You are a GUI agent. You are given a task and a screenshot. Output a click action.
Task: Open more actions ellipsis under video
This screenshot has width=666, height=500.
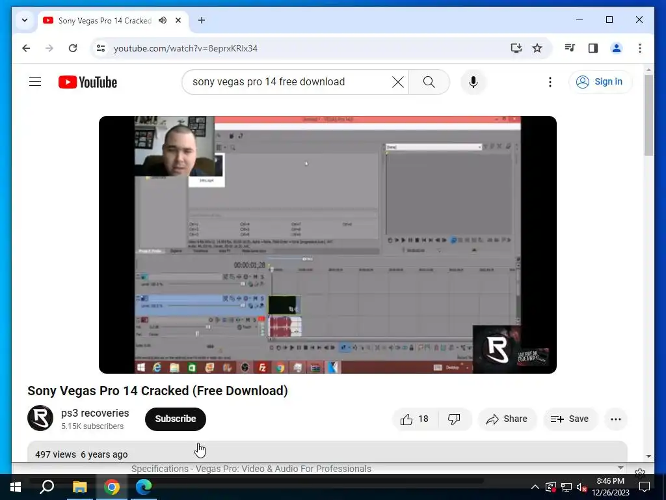coord(616,419)
